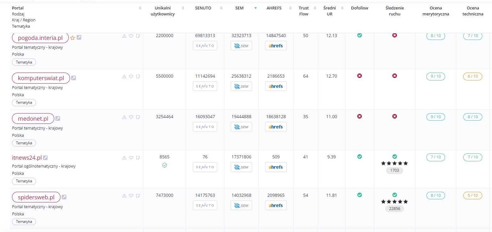The height and width of the screenshot is (232, 492).
Task: Sort by Portal column arrows
Action: 140,8
